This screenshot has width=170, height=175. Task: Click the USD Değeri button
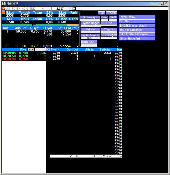[x=109, y=35]
